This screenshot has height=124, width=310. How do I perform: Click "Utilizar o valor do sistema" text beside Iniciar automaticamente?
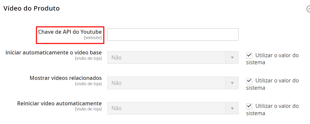pos(277,55)
